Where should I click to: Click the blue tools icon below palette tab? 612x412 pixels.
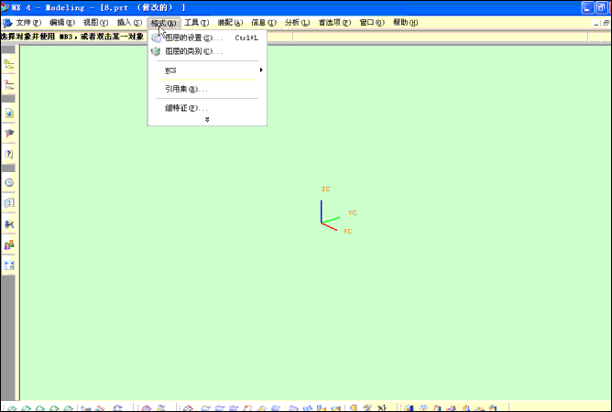click(x=8, y=224)
